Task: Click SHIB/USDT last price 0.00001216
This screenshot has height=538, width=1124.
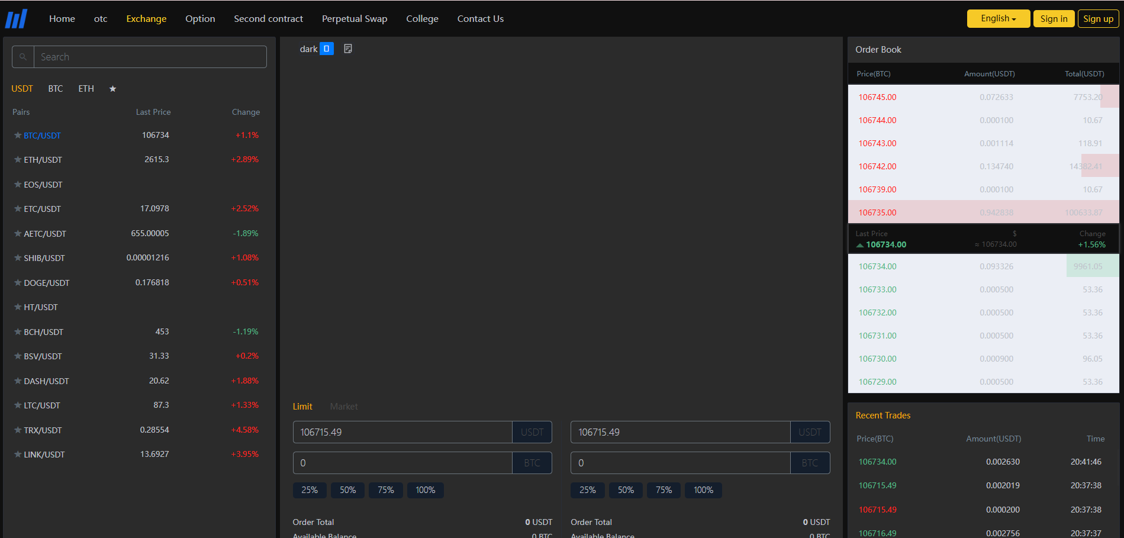Action: coord(147,257)
